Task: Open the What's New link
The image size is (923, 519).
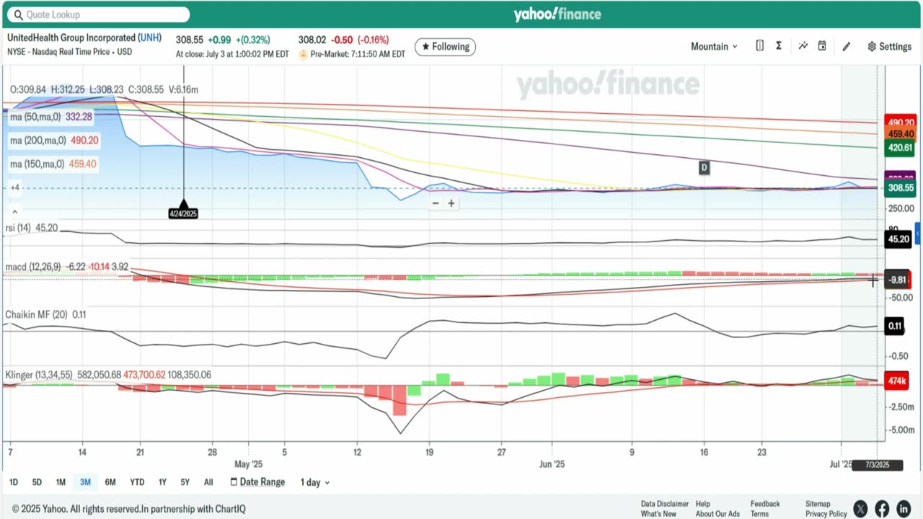Action: coord(658,514)
